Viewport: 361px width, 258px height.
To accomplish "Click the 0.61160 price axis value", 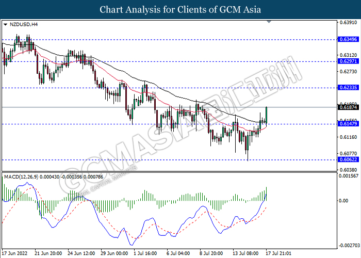I will coord(348,137).
